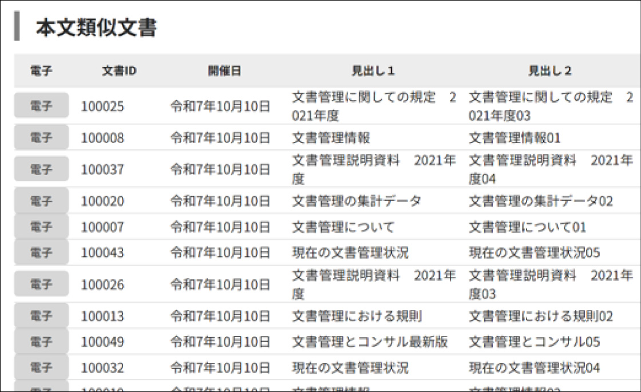The image size is (641, 392).
Task: Click the 電子 button beside ID 100020
Action: pyautogui.click(x=41, y=201)
